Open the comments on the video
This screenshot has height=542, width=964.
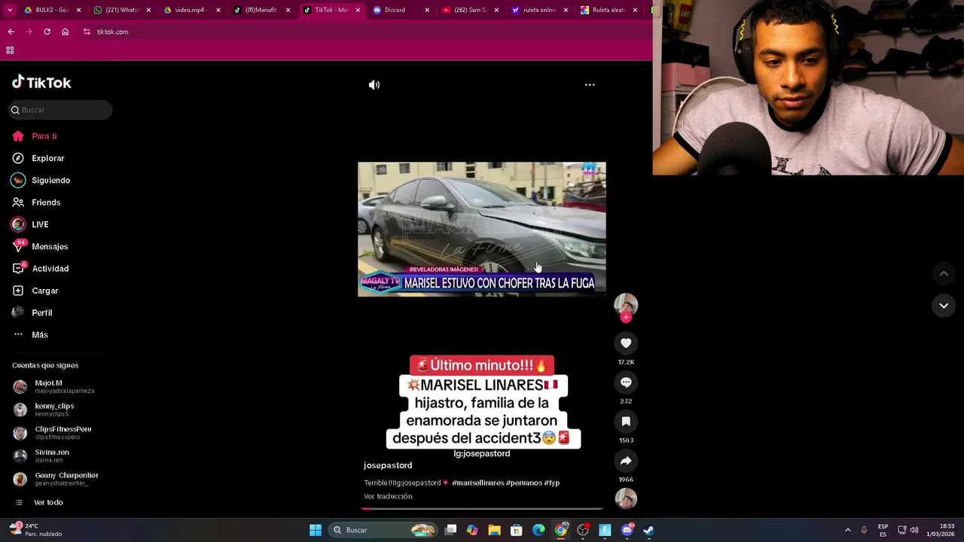coord(626,382)
